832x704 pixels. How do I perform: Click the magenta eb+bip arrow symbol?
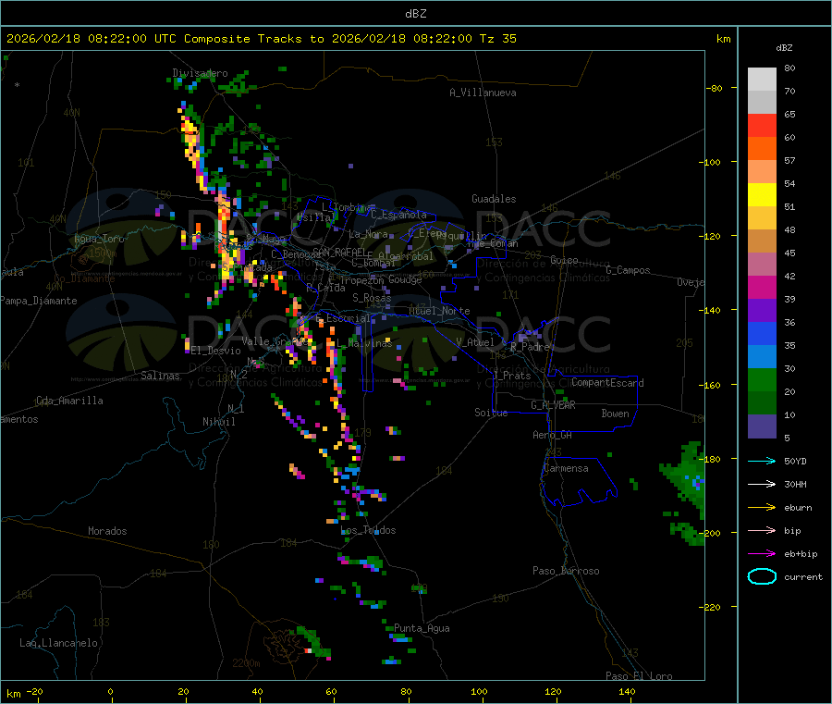(762, 553)
